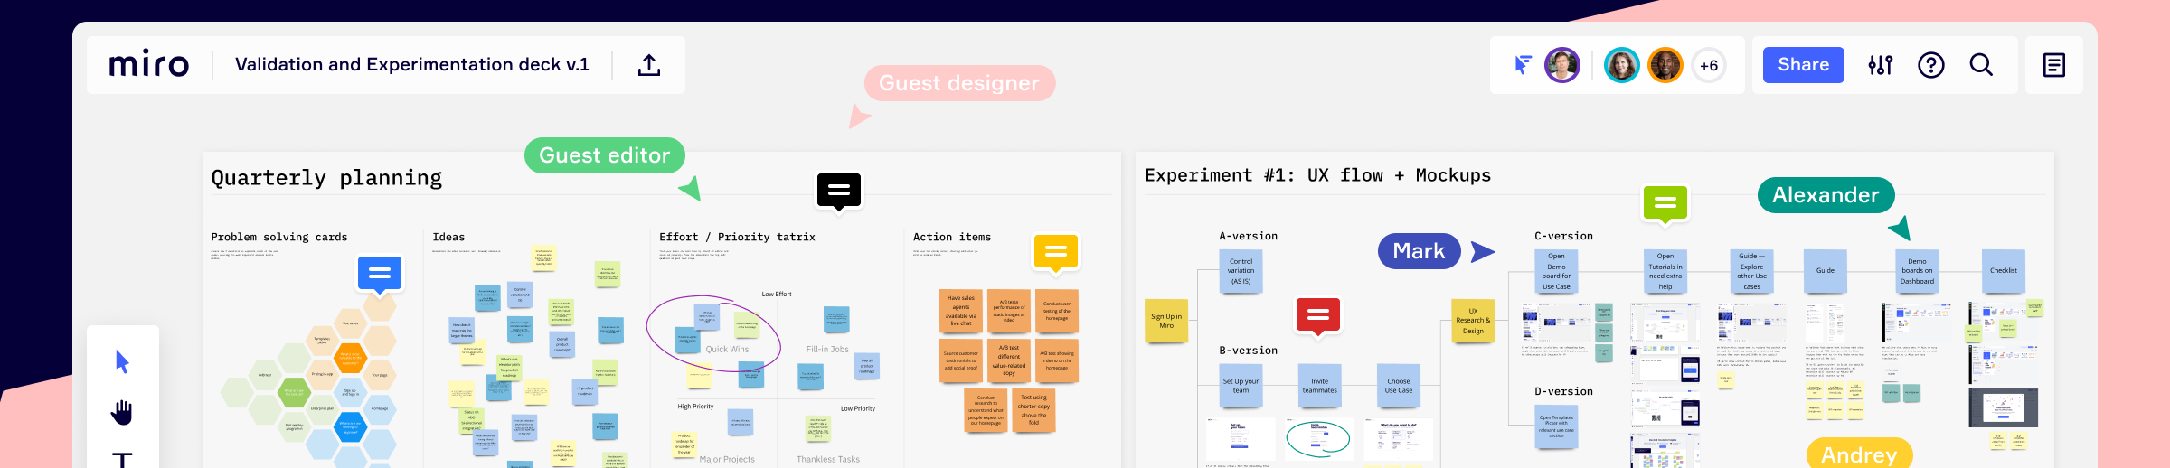The image size is (2170, 468).
Task: Click the Share button
Action: click(x=1803, y=65)
